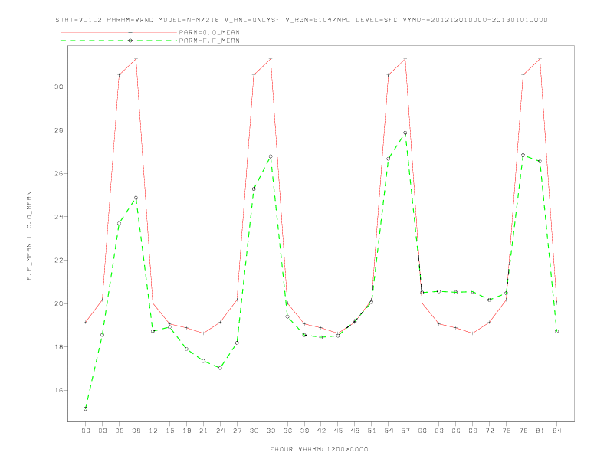Click the x-axis tick label 39
The width and height of the screenshot is (607, 469).
304,431
